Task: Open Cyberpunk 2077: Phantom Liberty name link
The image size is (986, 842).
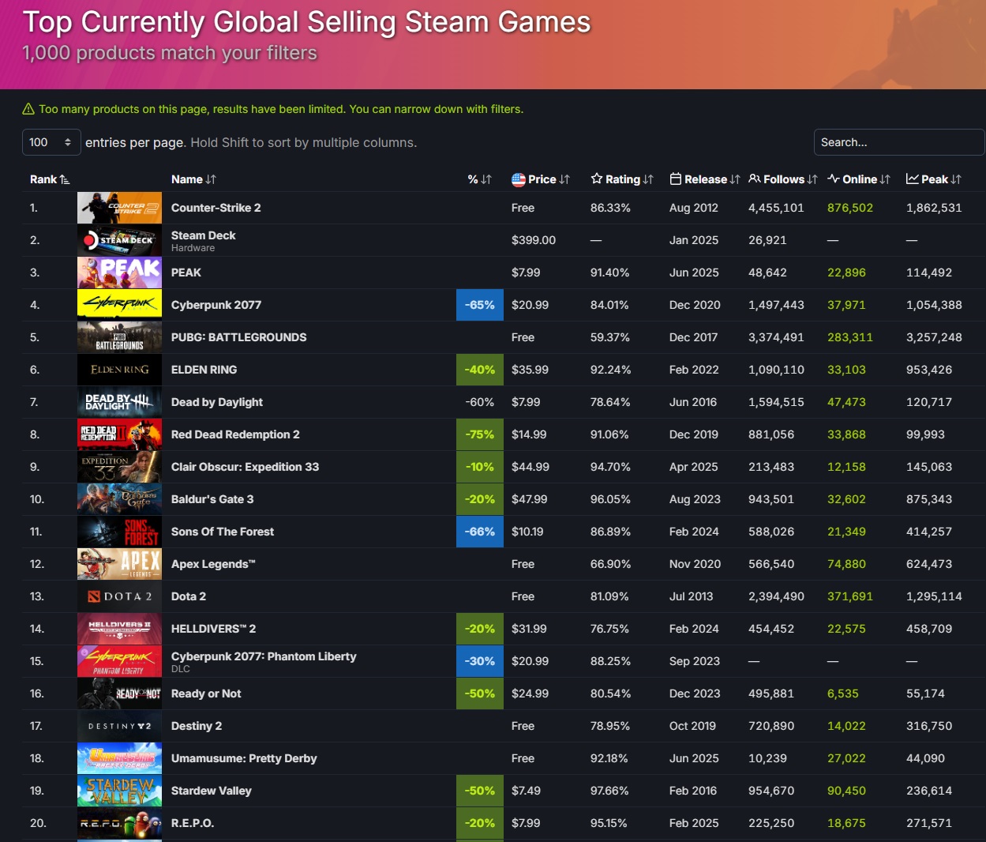Action: coord(264,656)
